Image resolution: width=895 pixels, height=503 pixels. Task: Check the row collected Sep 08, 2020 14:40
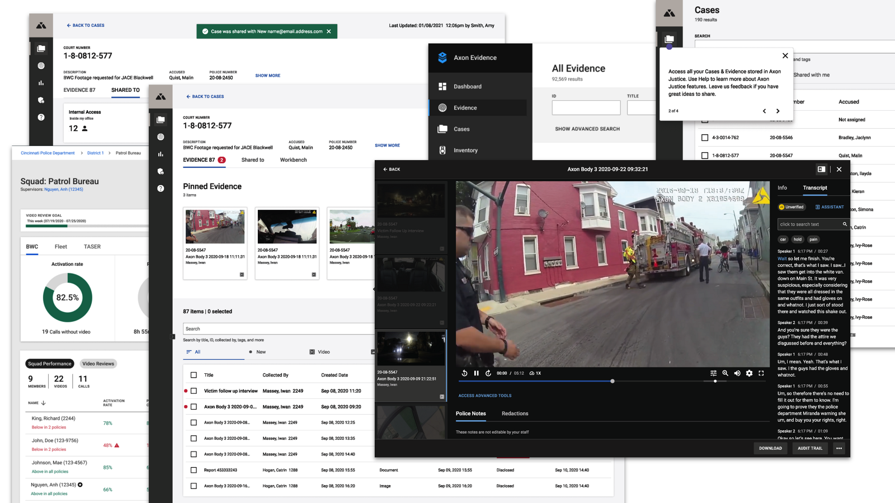point(194,454)
